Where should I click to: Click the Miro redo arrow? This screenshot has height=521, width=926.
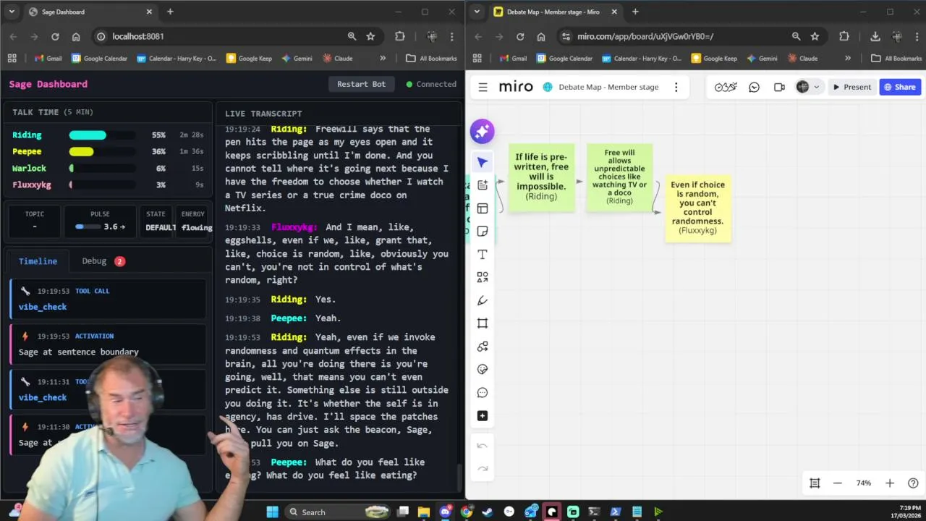pos(483,469)
